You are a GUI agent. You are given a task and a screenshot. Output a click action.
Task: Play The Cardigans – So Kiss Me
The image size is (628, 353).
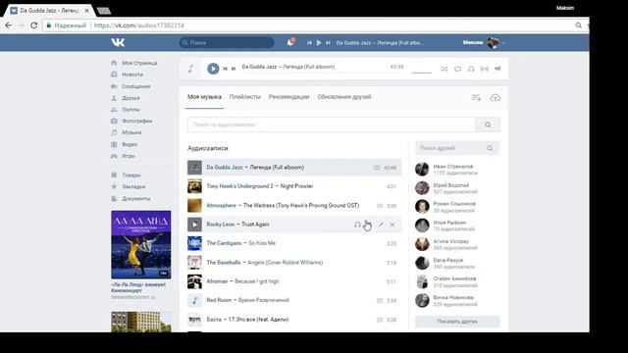point(194,243)
